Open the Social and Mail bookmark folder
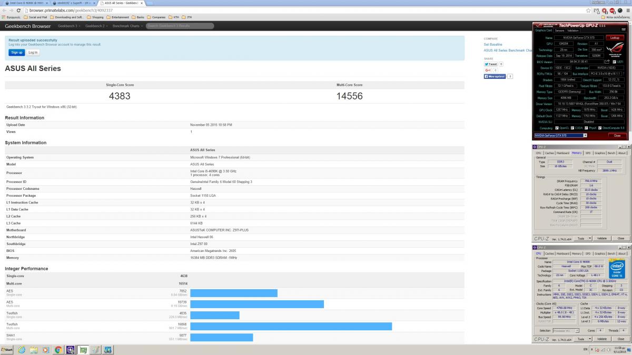 (36, 17)
